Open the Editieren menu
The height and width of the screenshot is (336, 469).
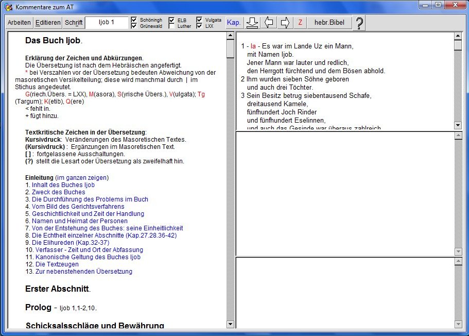[x=48, y=23]
